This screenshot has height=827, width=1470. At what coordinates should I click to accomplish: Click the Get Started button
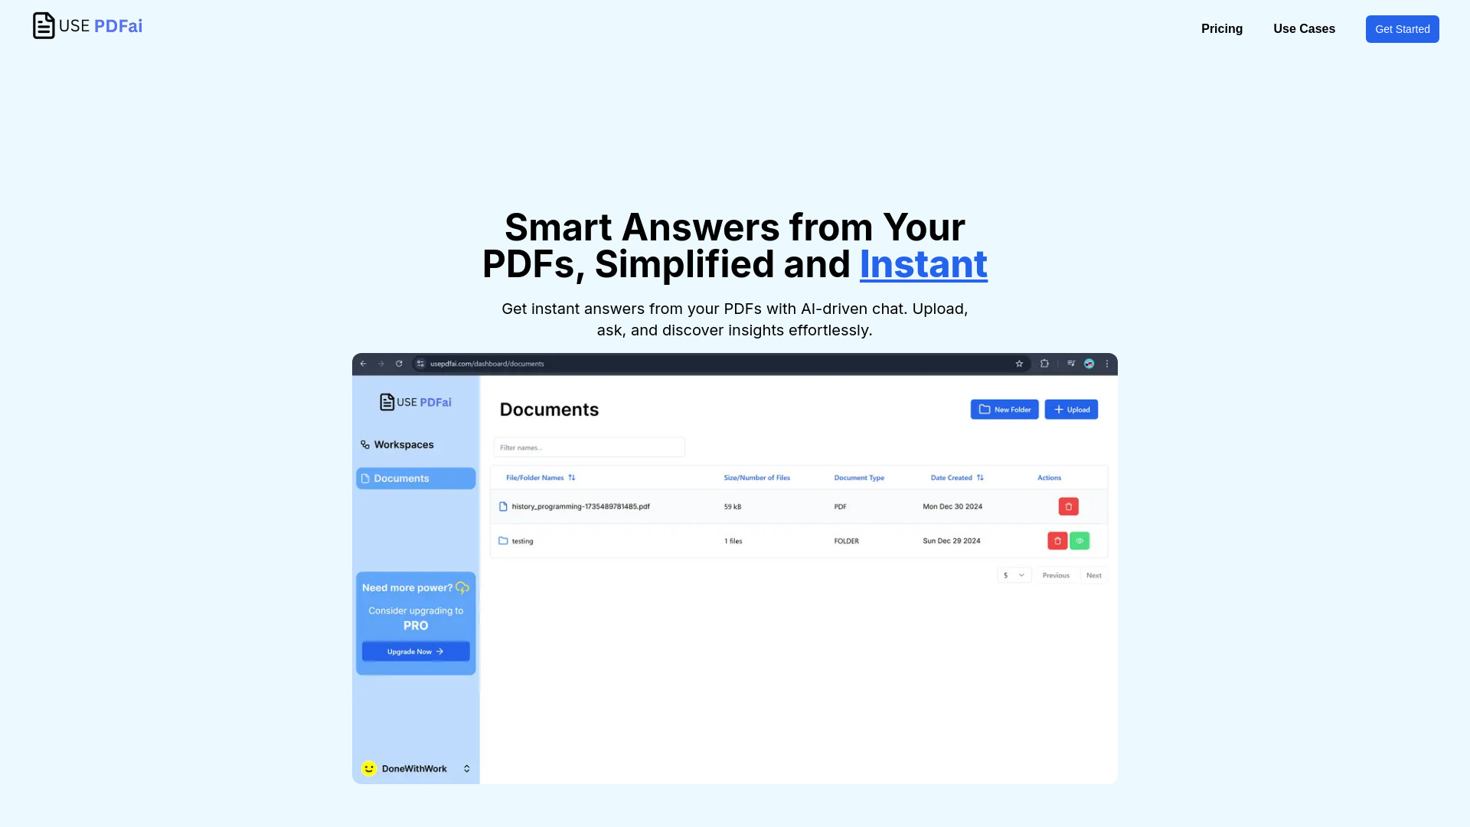(x=1403, y=28)
